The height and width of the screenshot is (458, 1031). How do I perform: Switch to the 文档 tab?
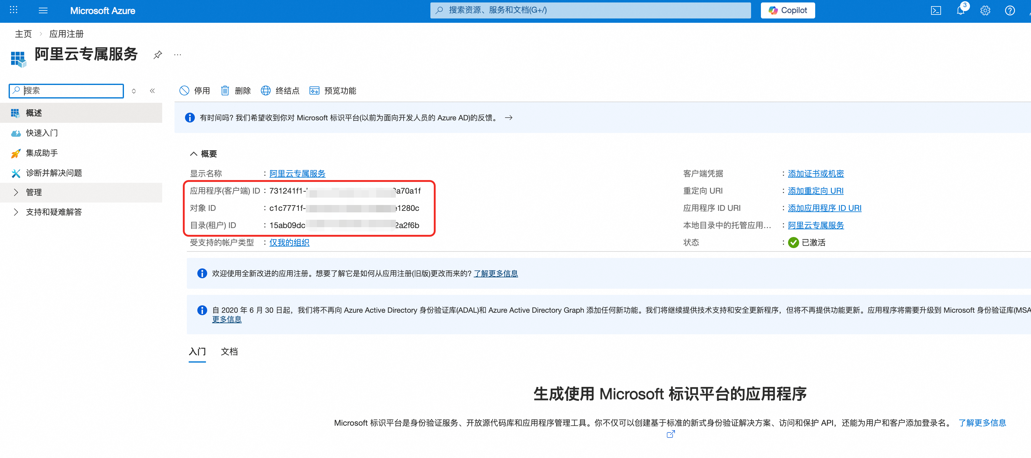click(229, 352)
